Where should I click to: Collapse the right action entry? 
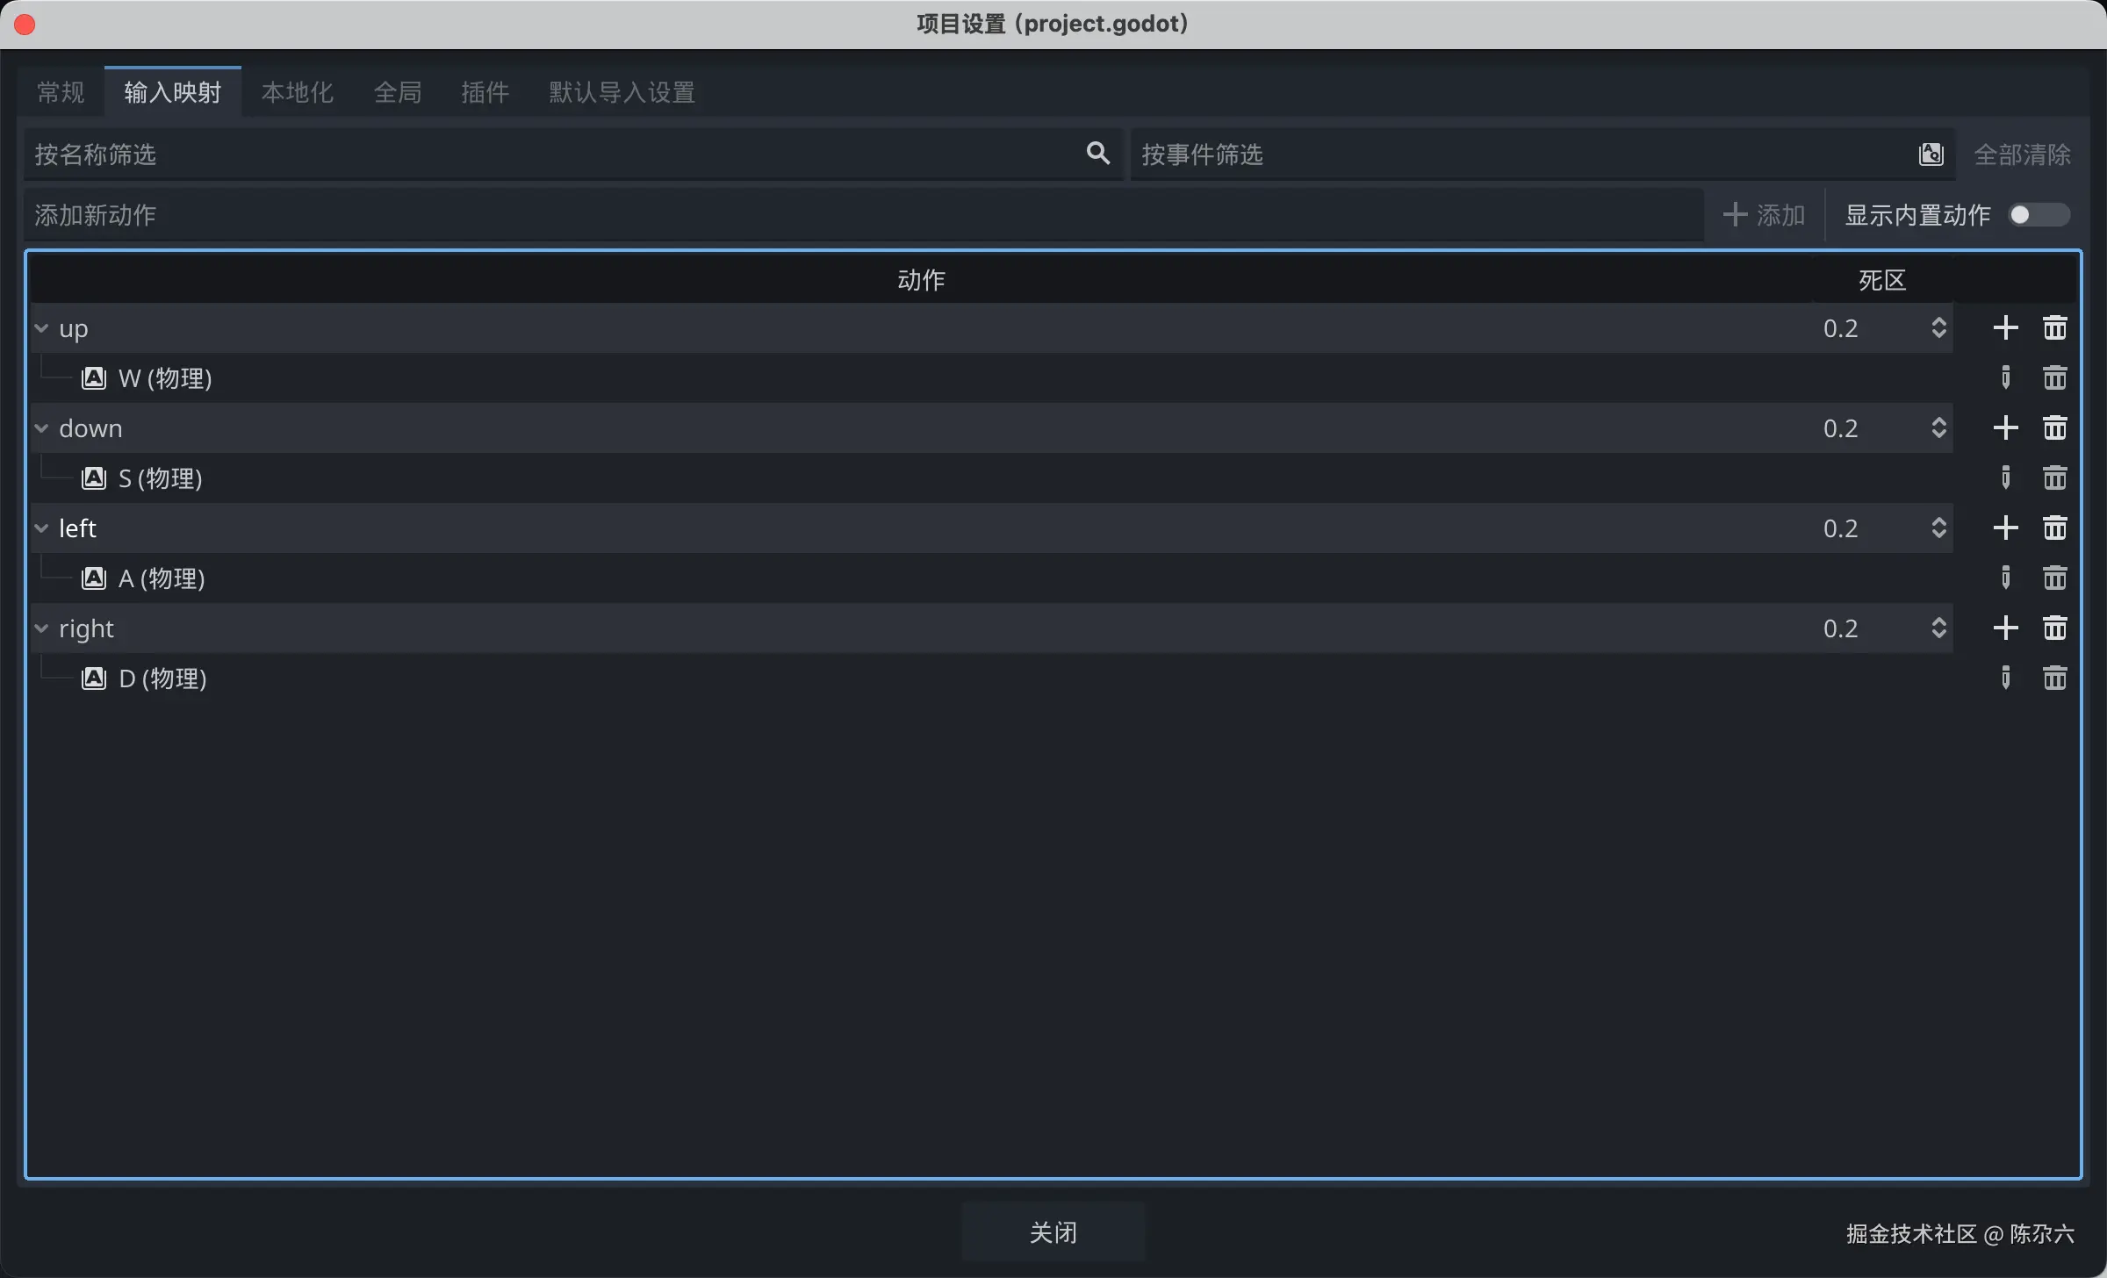[x=41, y=628]
